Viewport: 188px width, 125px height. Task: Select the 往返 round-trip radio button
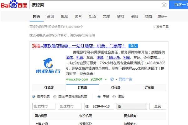pyautogui.click(x=114, y=97)
